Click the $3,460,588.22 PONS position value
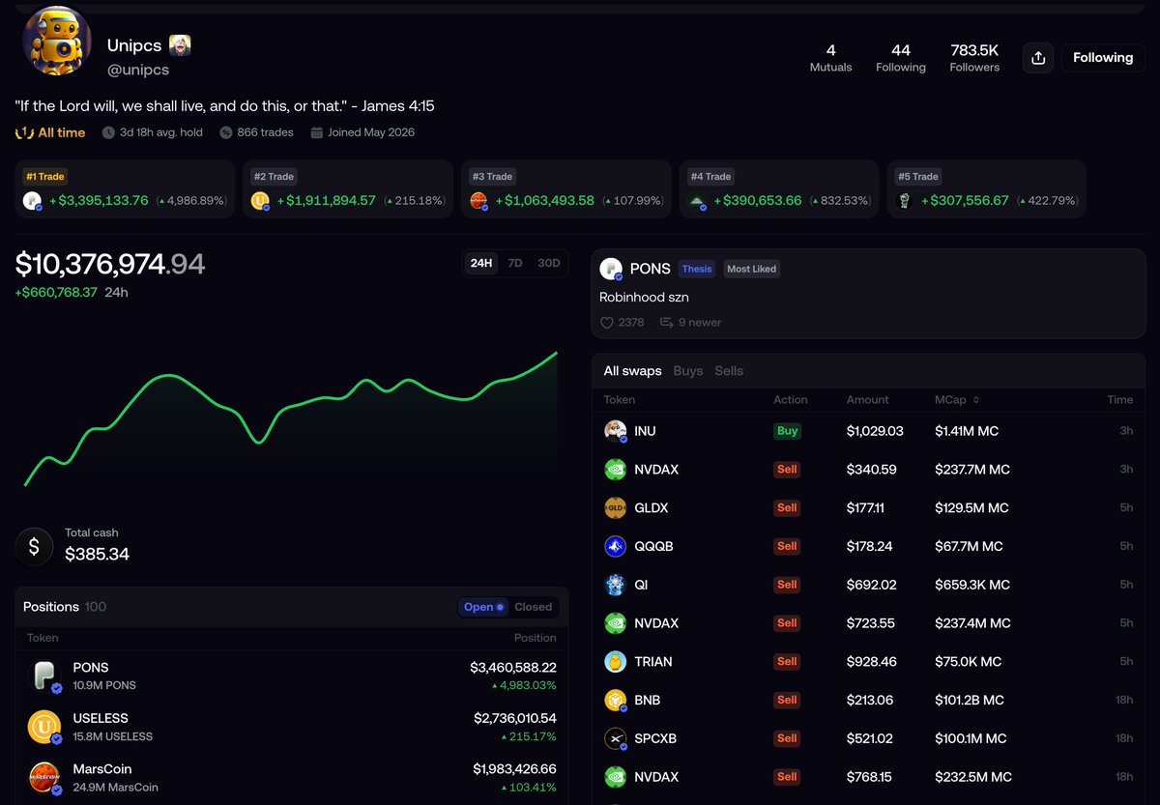The image size is (1160, 805). click(513, 668)
